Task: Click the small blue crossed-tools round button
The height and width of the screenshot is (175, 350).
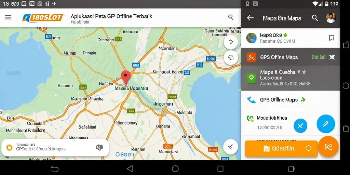Action: (x=300, y=126)
